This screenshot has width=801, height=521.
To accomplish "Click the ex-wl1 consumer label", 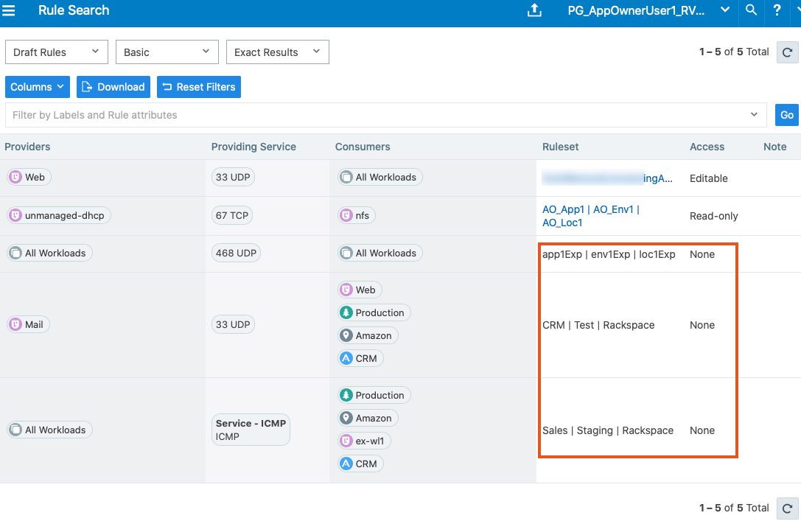I will click(365, 441).
